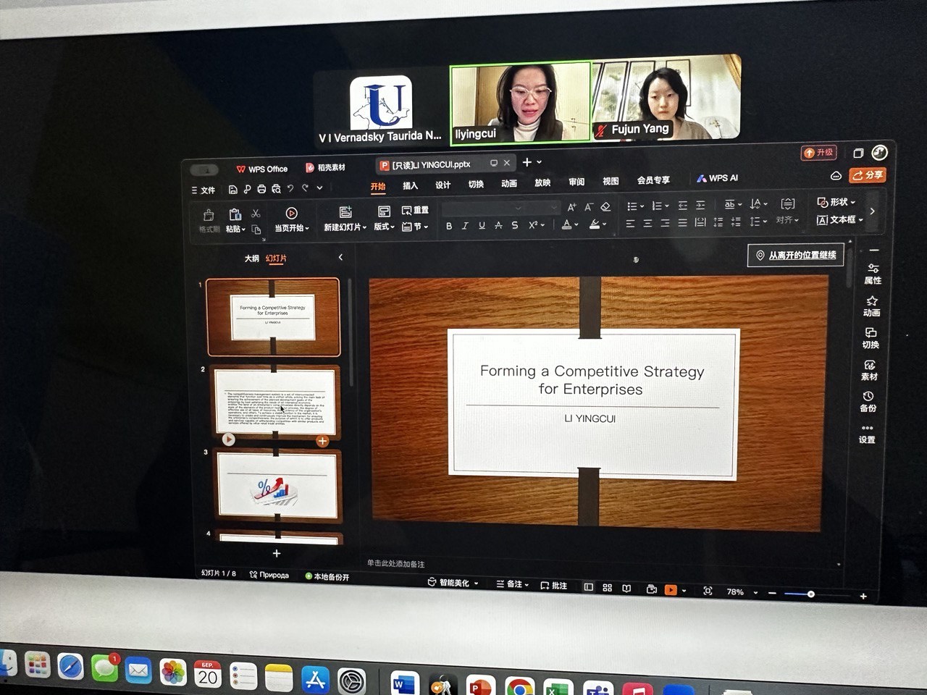Toggle Align Left for text
This screenshot has width=927, height=695.
630,223
